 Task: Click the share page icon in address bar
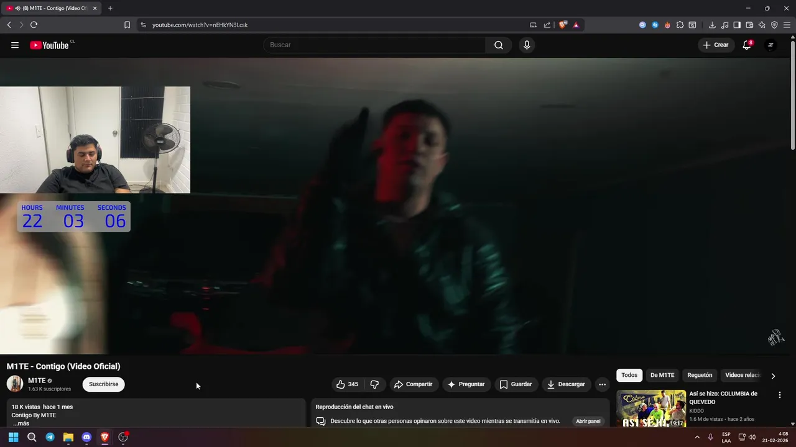point(547,25)
